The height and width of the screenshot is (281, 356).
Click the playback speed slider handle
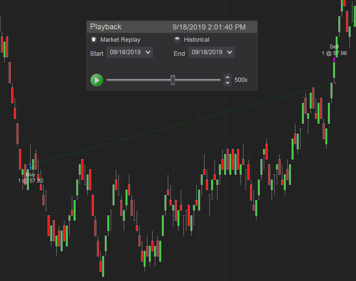coord(173,80)
